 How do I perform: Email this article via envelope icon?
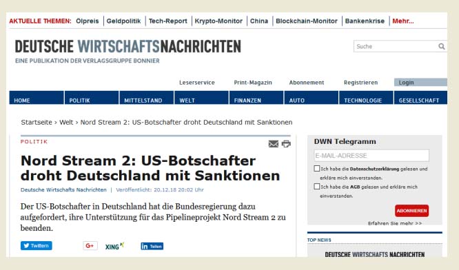point(274,144)
